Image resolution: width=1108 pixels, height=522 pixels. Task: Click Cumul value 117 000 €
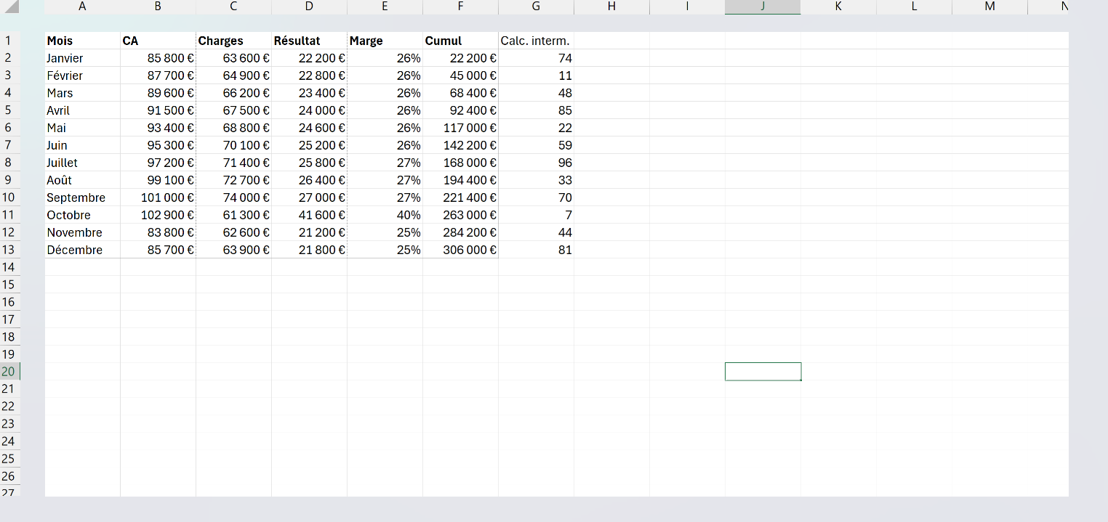[460, 128]
